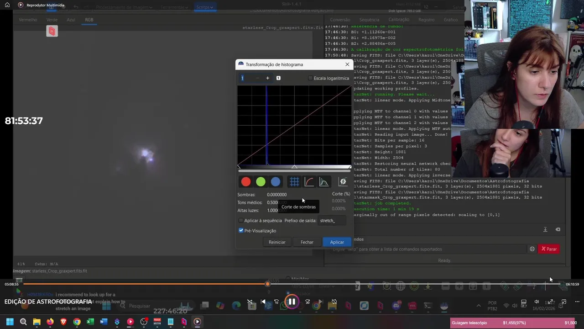Click the settings icon left of the Parar button
584x329 pixels.
tap(532, 249)
